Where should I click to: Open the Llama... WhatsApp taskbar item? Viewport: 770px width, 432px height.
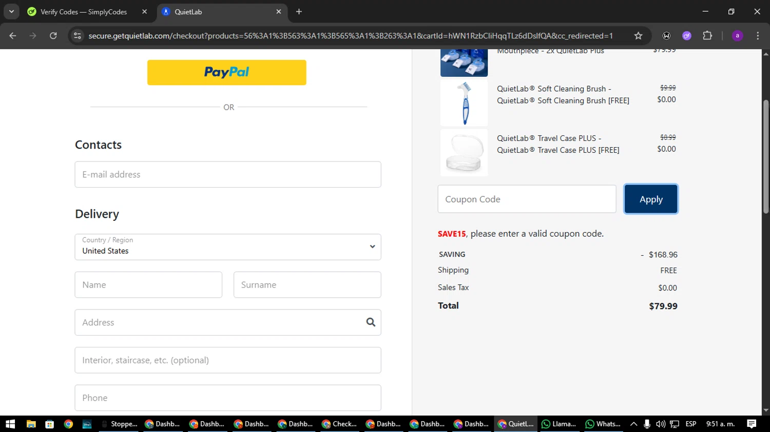pyautogui.click(x=559, y=424)
